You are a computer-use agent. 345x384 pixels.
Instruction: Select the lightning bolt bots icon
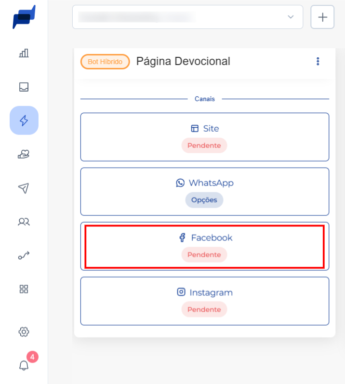24,120
